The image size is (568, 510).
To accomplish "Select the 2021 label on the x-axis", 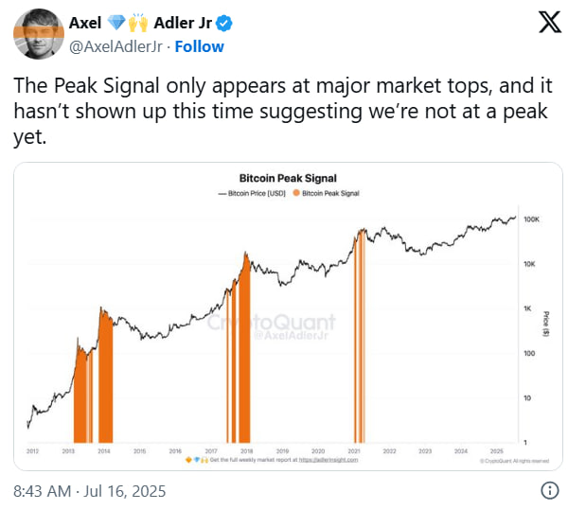I will point(353,450).
